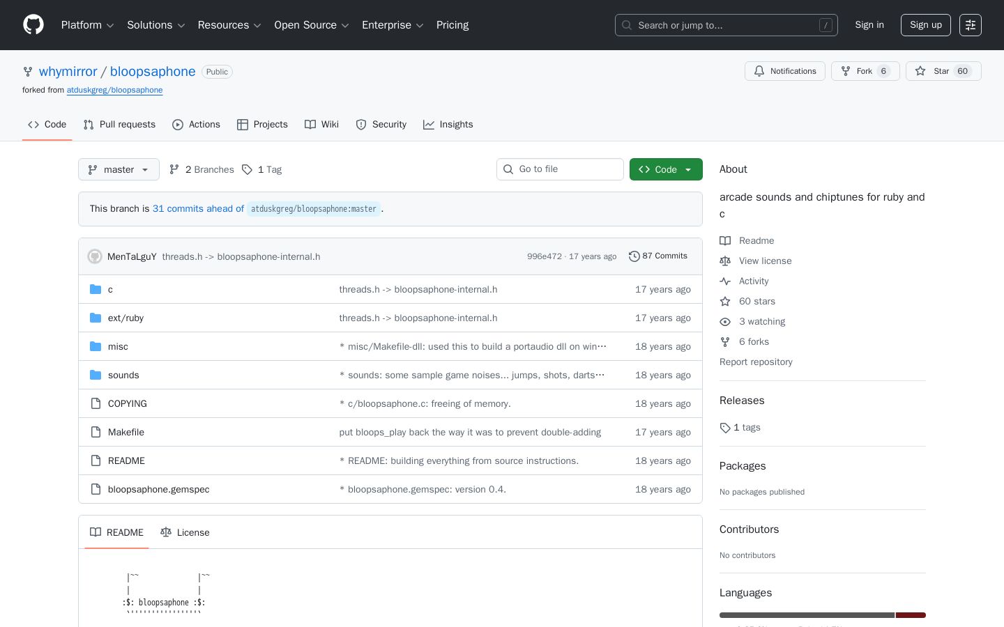Click the file icon for COPYING
The height and width of the screenshot is (627, 1004).
96,403
